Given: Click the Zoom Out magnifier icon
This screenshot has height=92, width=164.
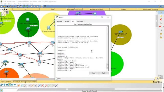Looking at the screenshot, I should (38, 6).
